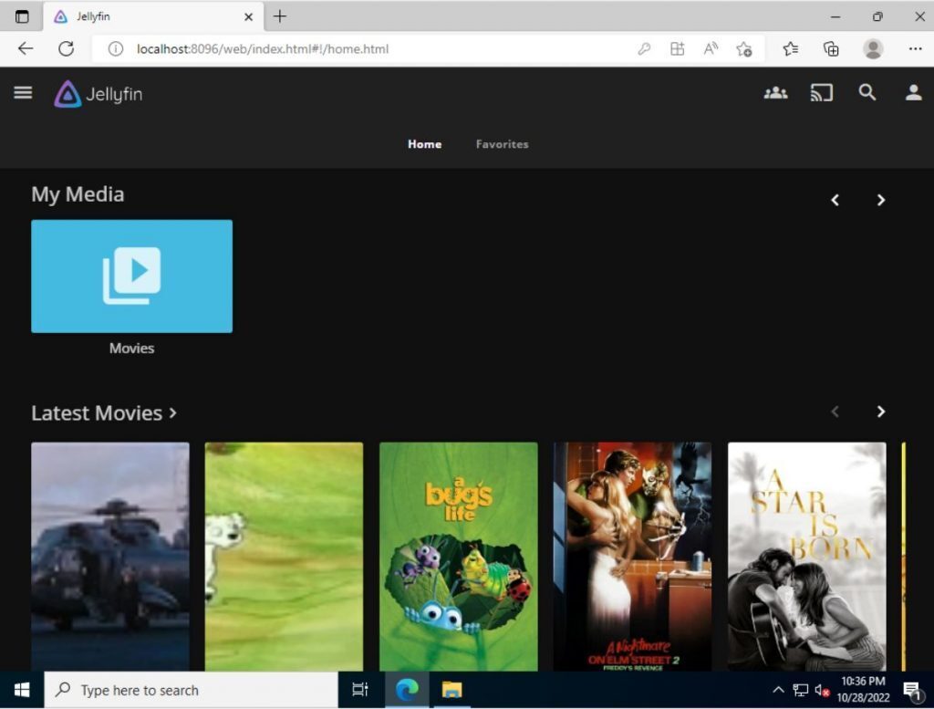The height and width of the screenshot is (709, 934).
Task: Open Jellyfin search with the magnifier icon
Action: [x=867, y=92]
